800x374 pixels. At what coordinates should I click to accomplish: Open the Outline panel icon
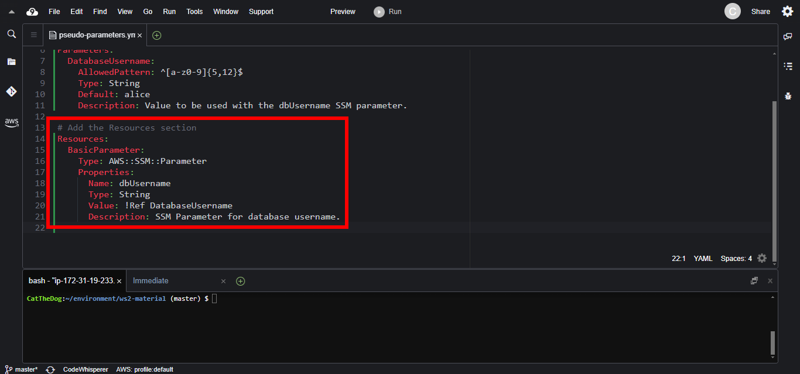(788, 66)
